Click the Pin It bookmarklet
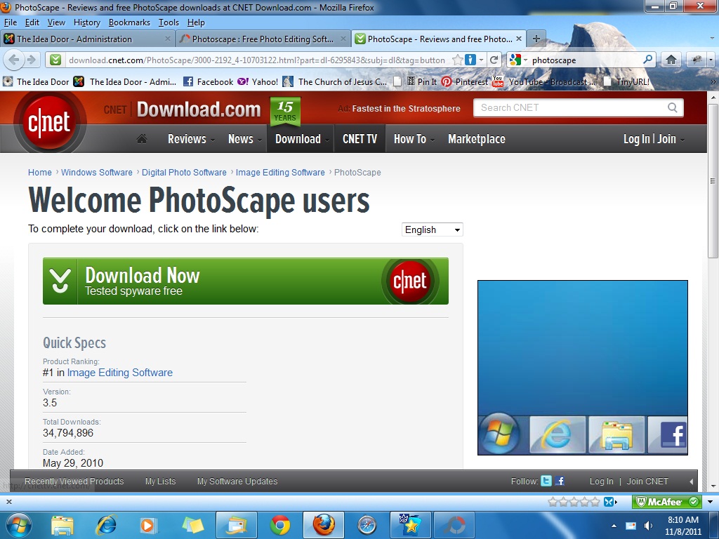Screen dimensions: 719x539 pos(422,81)
